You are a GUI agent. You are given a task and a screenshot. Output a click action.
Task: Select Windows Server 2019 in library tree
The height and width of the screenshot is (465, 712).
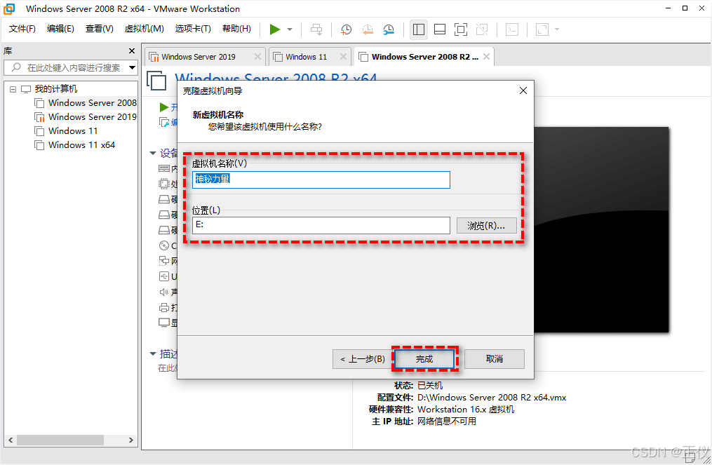(x=92, y=117)
